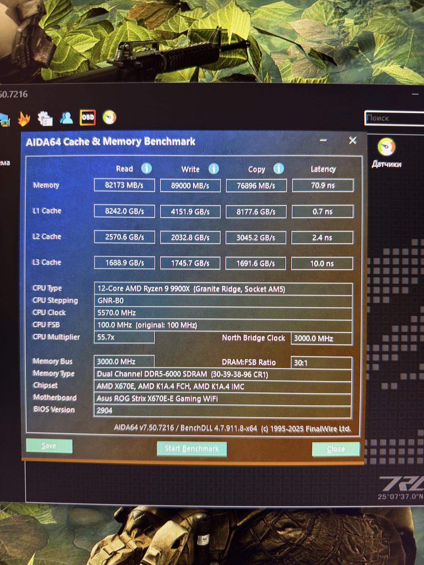Click L1 Cache Read 8242.0 GB/s
The height and width of the screenshot is (565, 424).
124,211
